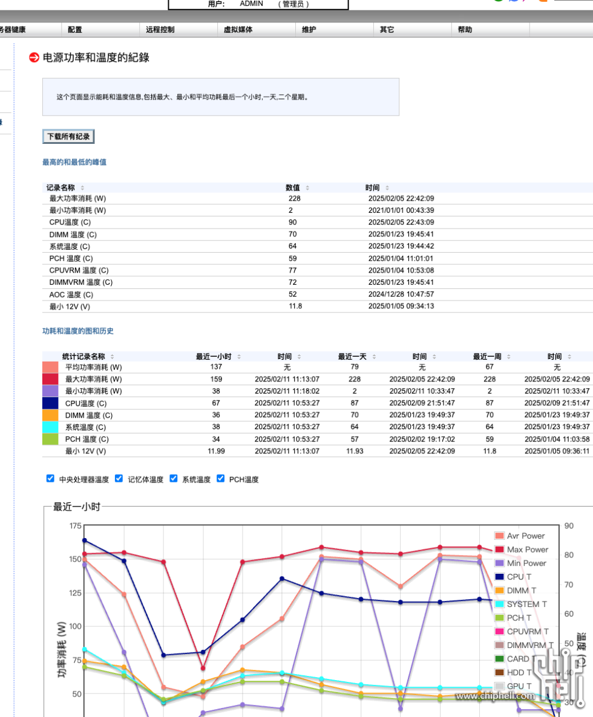Click the DIMMVRM T legend marker
Screen dimensions: 593x717
point(499,645)
